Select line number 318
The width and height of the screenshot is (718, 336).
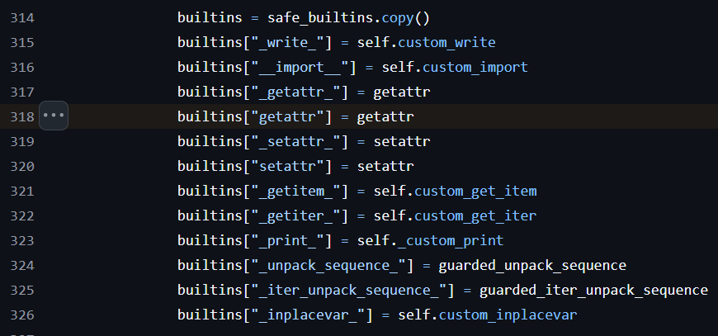(x=22, y=116)
